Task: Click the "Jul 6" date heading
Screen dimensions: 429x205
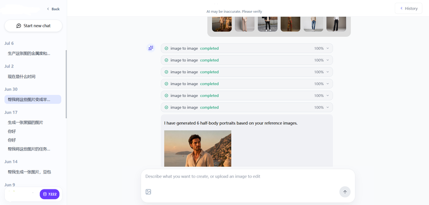Action: click(9, 43)
